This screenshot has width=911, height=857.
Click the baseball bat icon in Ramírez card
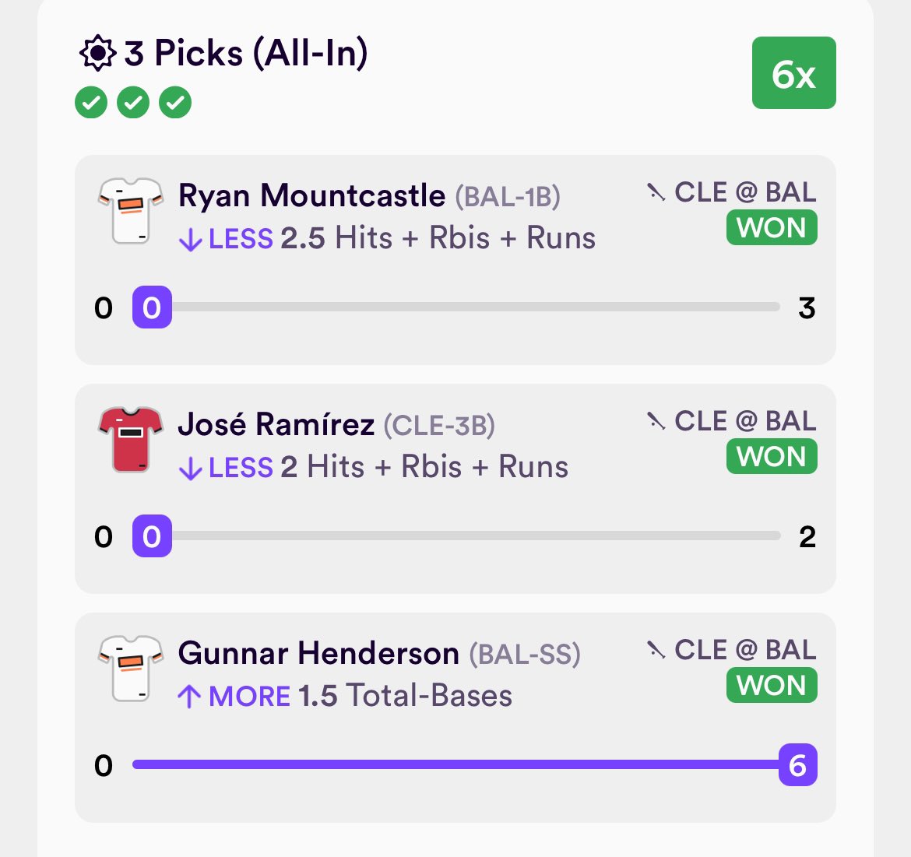[x=656, y=421]
